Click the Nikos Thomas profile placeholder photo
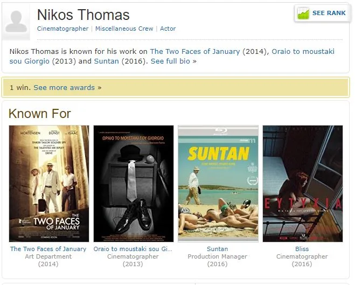The height and width of the screenshot is (285, 355). pos(16,22)
